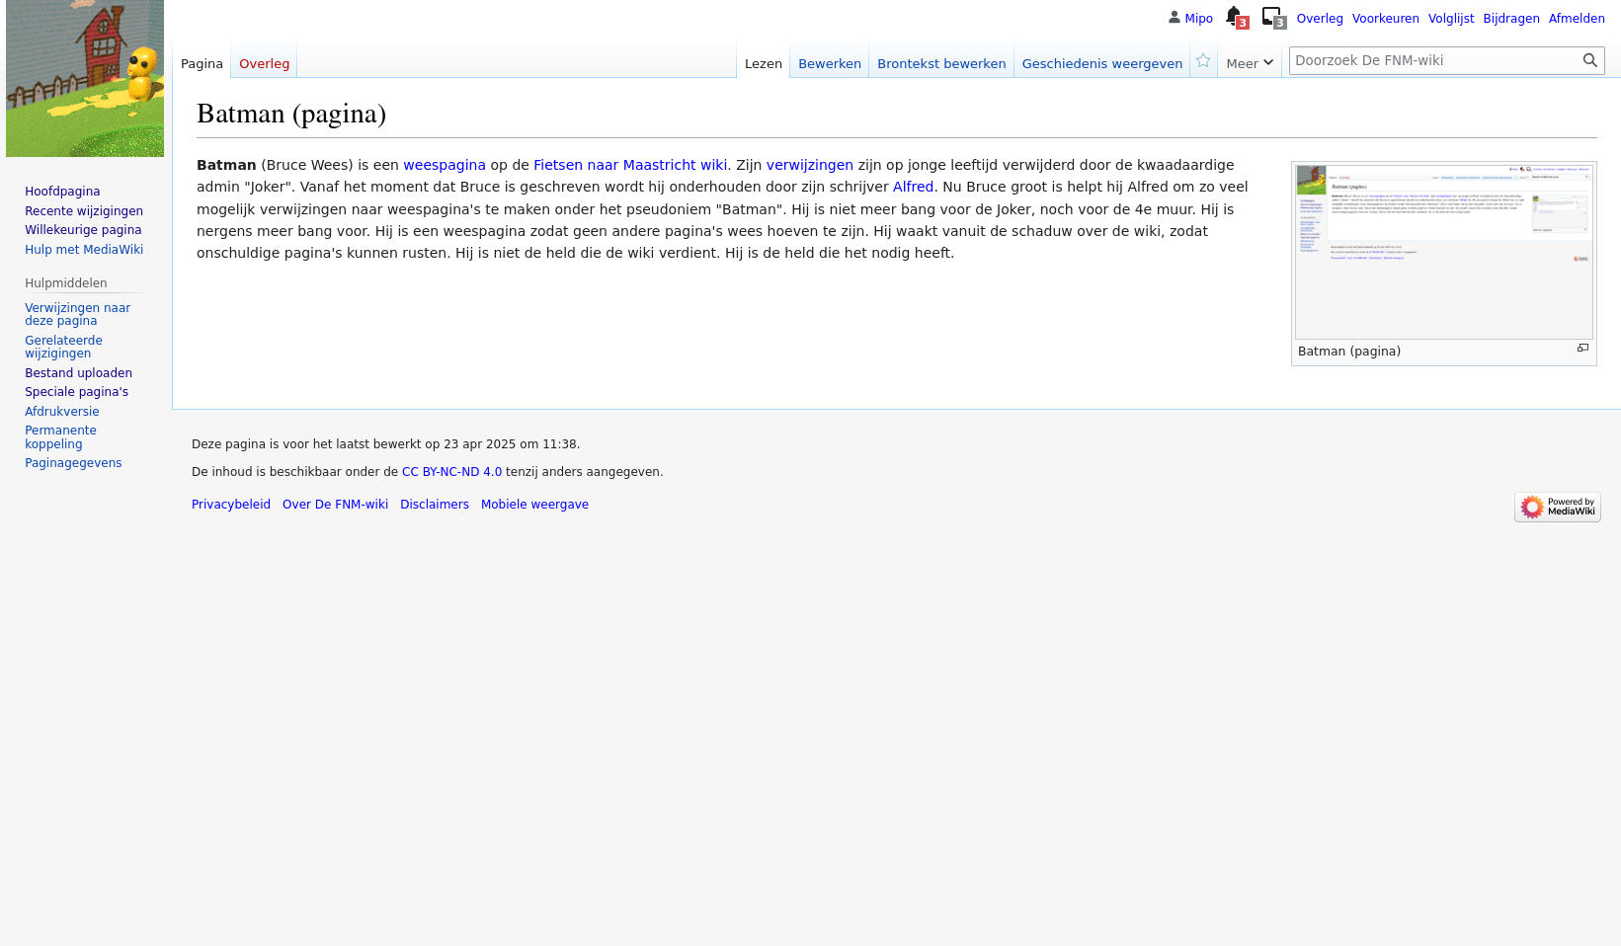Click the user profile icon for Mipo
1621x946 pixels.
1174,18
